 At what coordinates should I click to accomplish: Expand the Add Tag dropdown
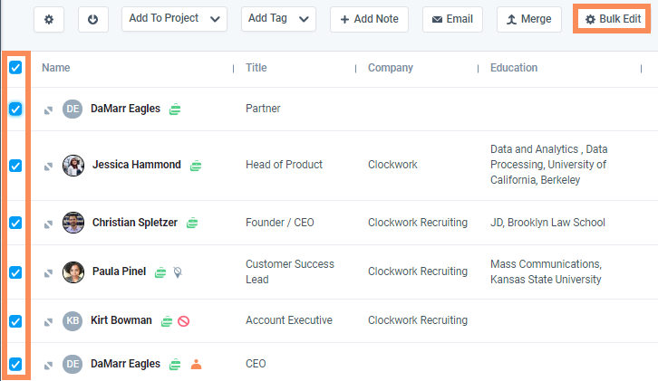tap(278, 19)
